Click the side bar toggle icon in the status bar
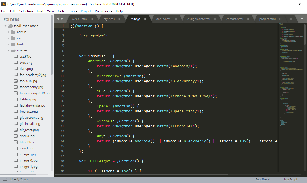 5,179
